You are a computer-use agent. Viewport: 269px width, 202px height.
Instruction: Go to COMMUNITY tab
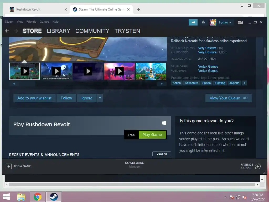(92, 31)
